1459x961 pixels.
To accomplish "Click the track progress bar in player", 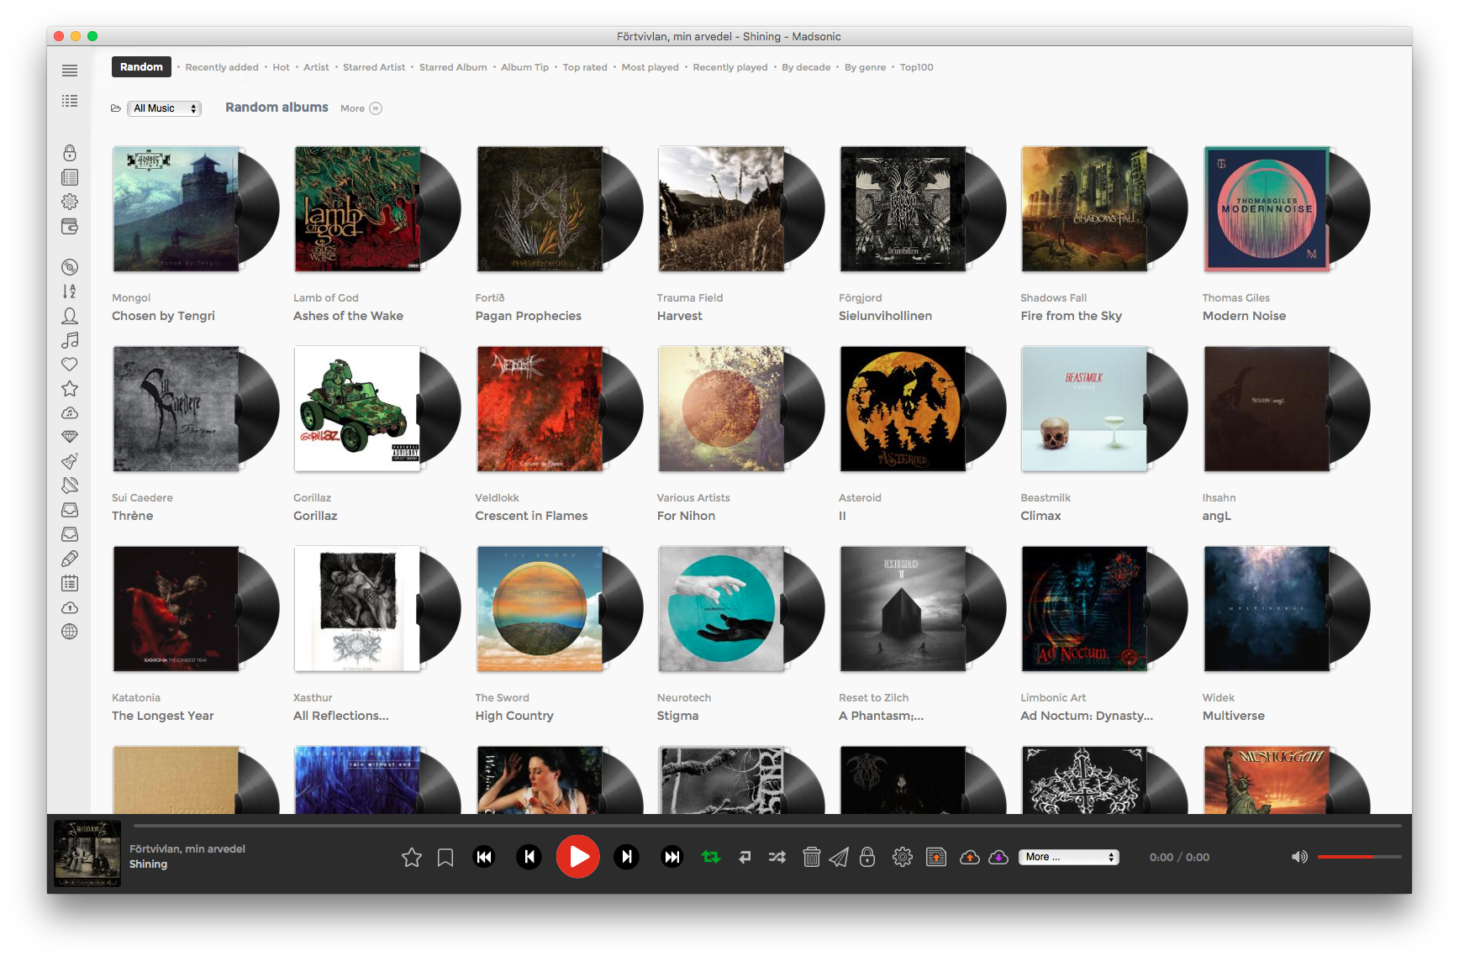I will (x=767, y=826).
